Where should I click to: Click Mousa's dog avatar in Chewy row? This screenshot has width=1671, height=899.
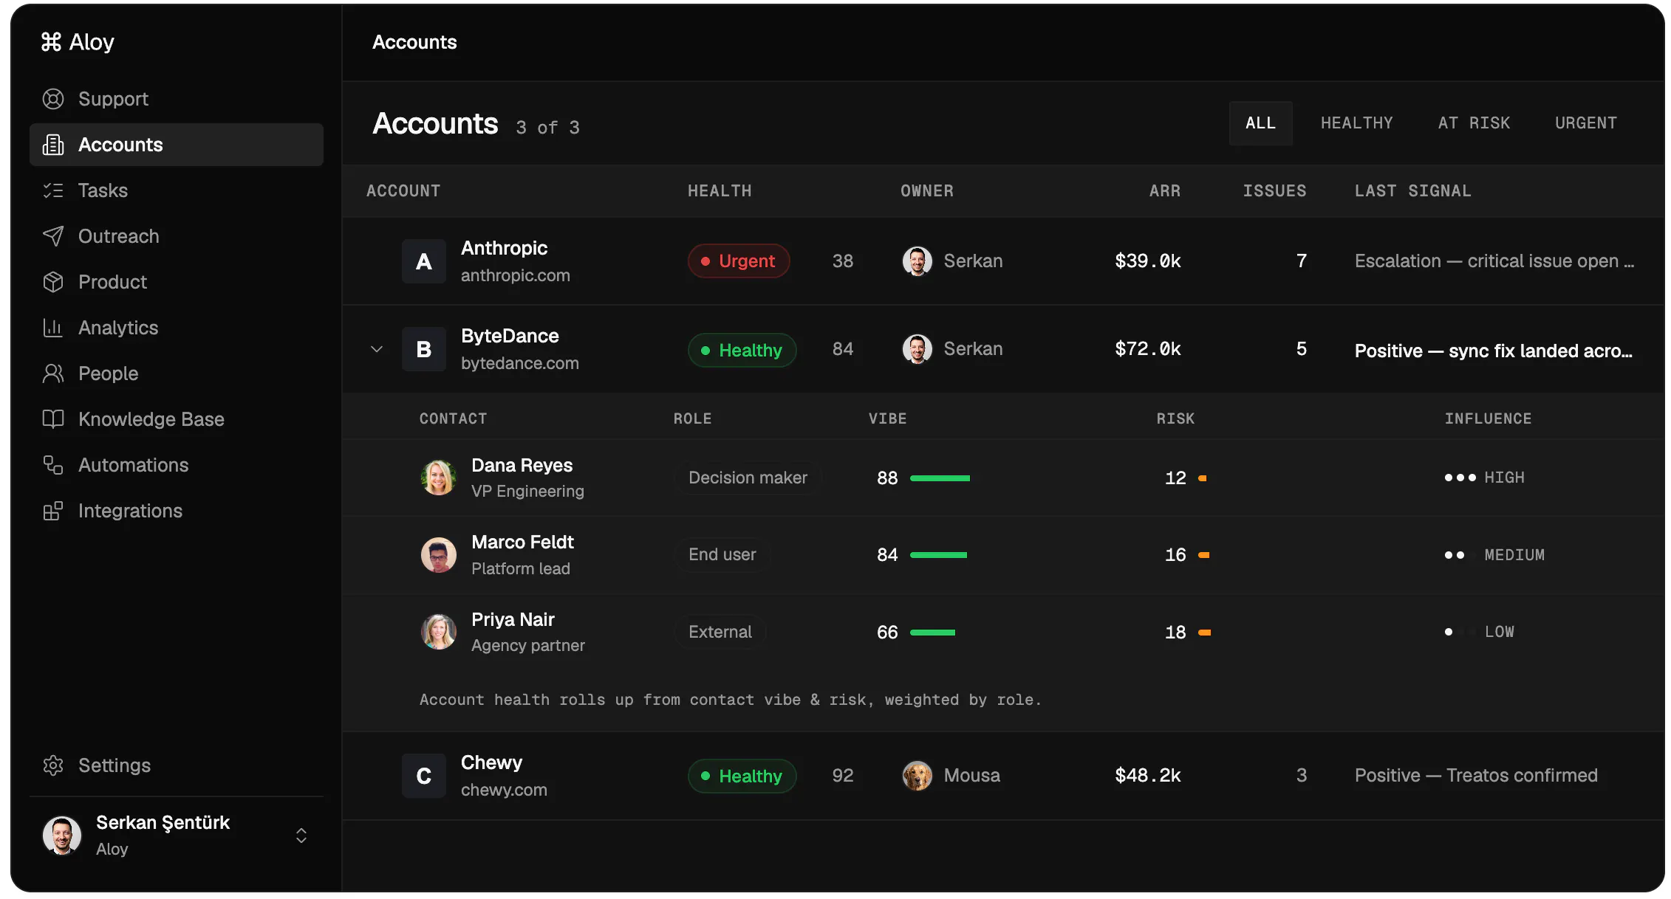[x=917, y=776]
